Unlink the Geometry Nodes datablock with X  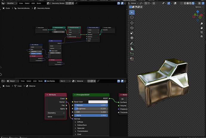click(73, 3)
